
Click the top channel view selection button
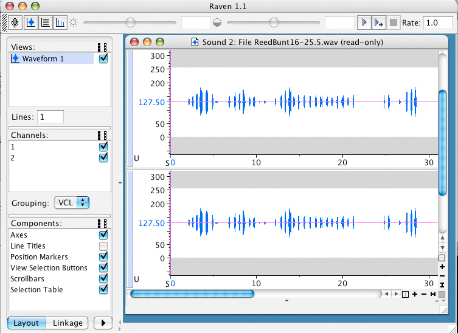pyautogui.click(x=130, y=108)
